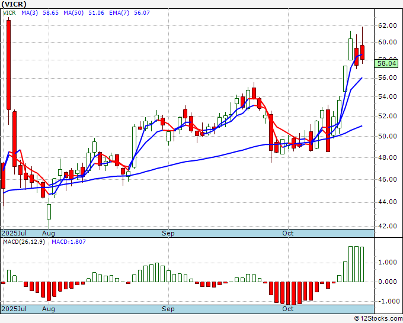Click the current price tag 58.04
This screenshot has width=403, height=323.
click(386, 63)
